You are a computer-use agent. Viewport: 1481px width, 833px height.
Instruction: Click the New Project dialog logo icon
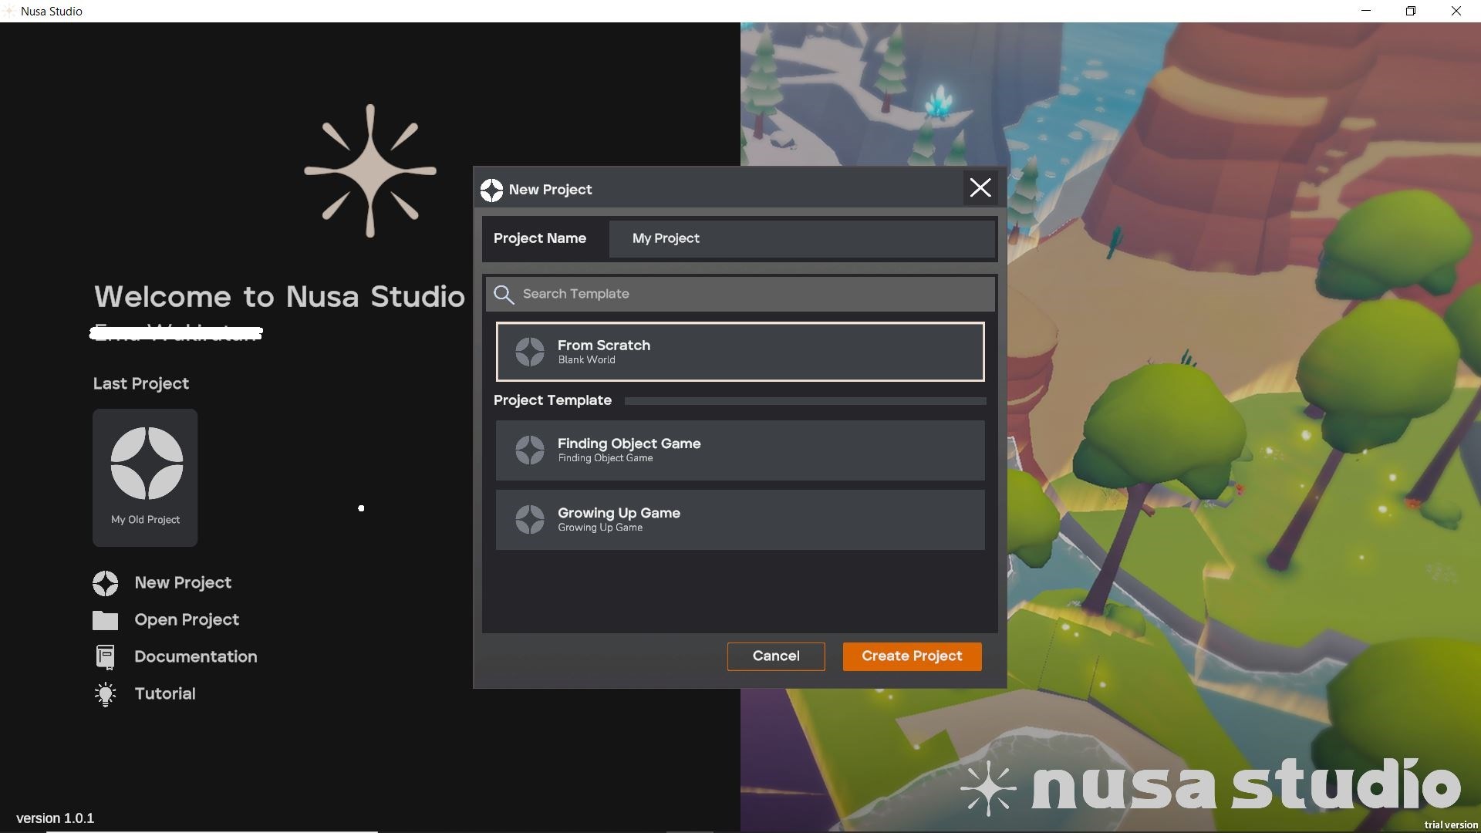point(491,190)
